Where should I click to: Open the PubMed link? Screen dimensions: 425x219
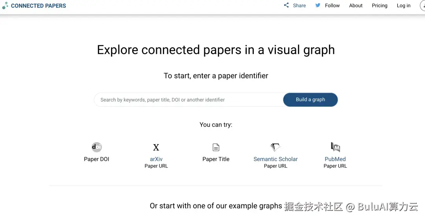point(335,159)
